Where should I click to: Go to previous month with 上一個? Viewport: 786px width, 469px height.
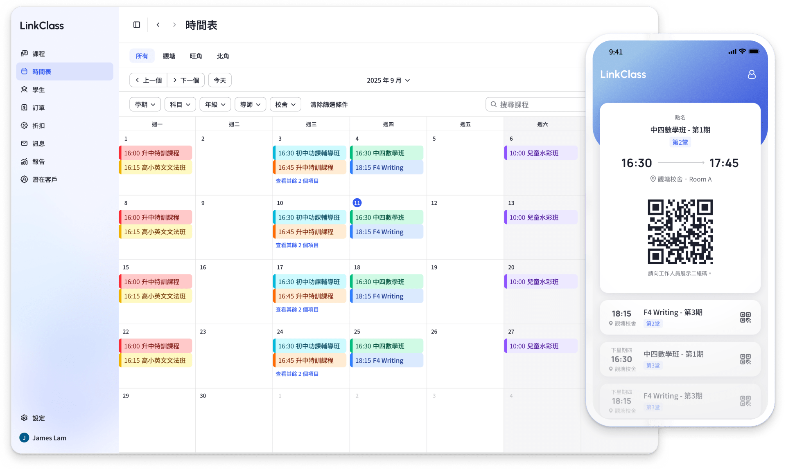tap(149, 80)
